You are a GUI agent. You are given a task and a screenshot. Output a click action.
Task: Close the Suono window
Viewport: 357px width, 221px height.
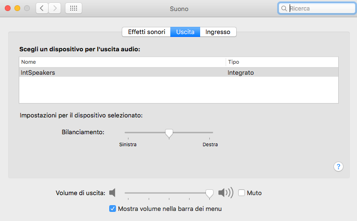8,8
